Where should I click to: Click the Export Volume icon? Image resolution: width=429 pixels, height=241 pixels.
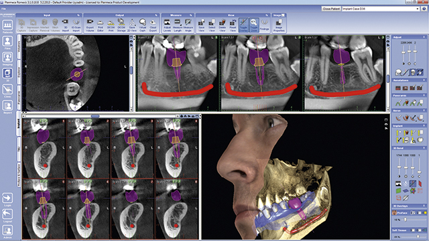(90, 25)
